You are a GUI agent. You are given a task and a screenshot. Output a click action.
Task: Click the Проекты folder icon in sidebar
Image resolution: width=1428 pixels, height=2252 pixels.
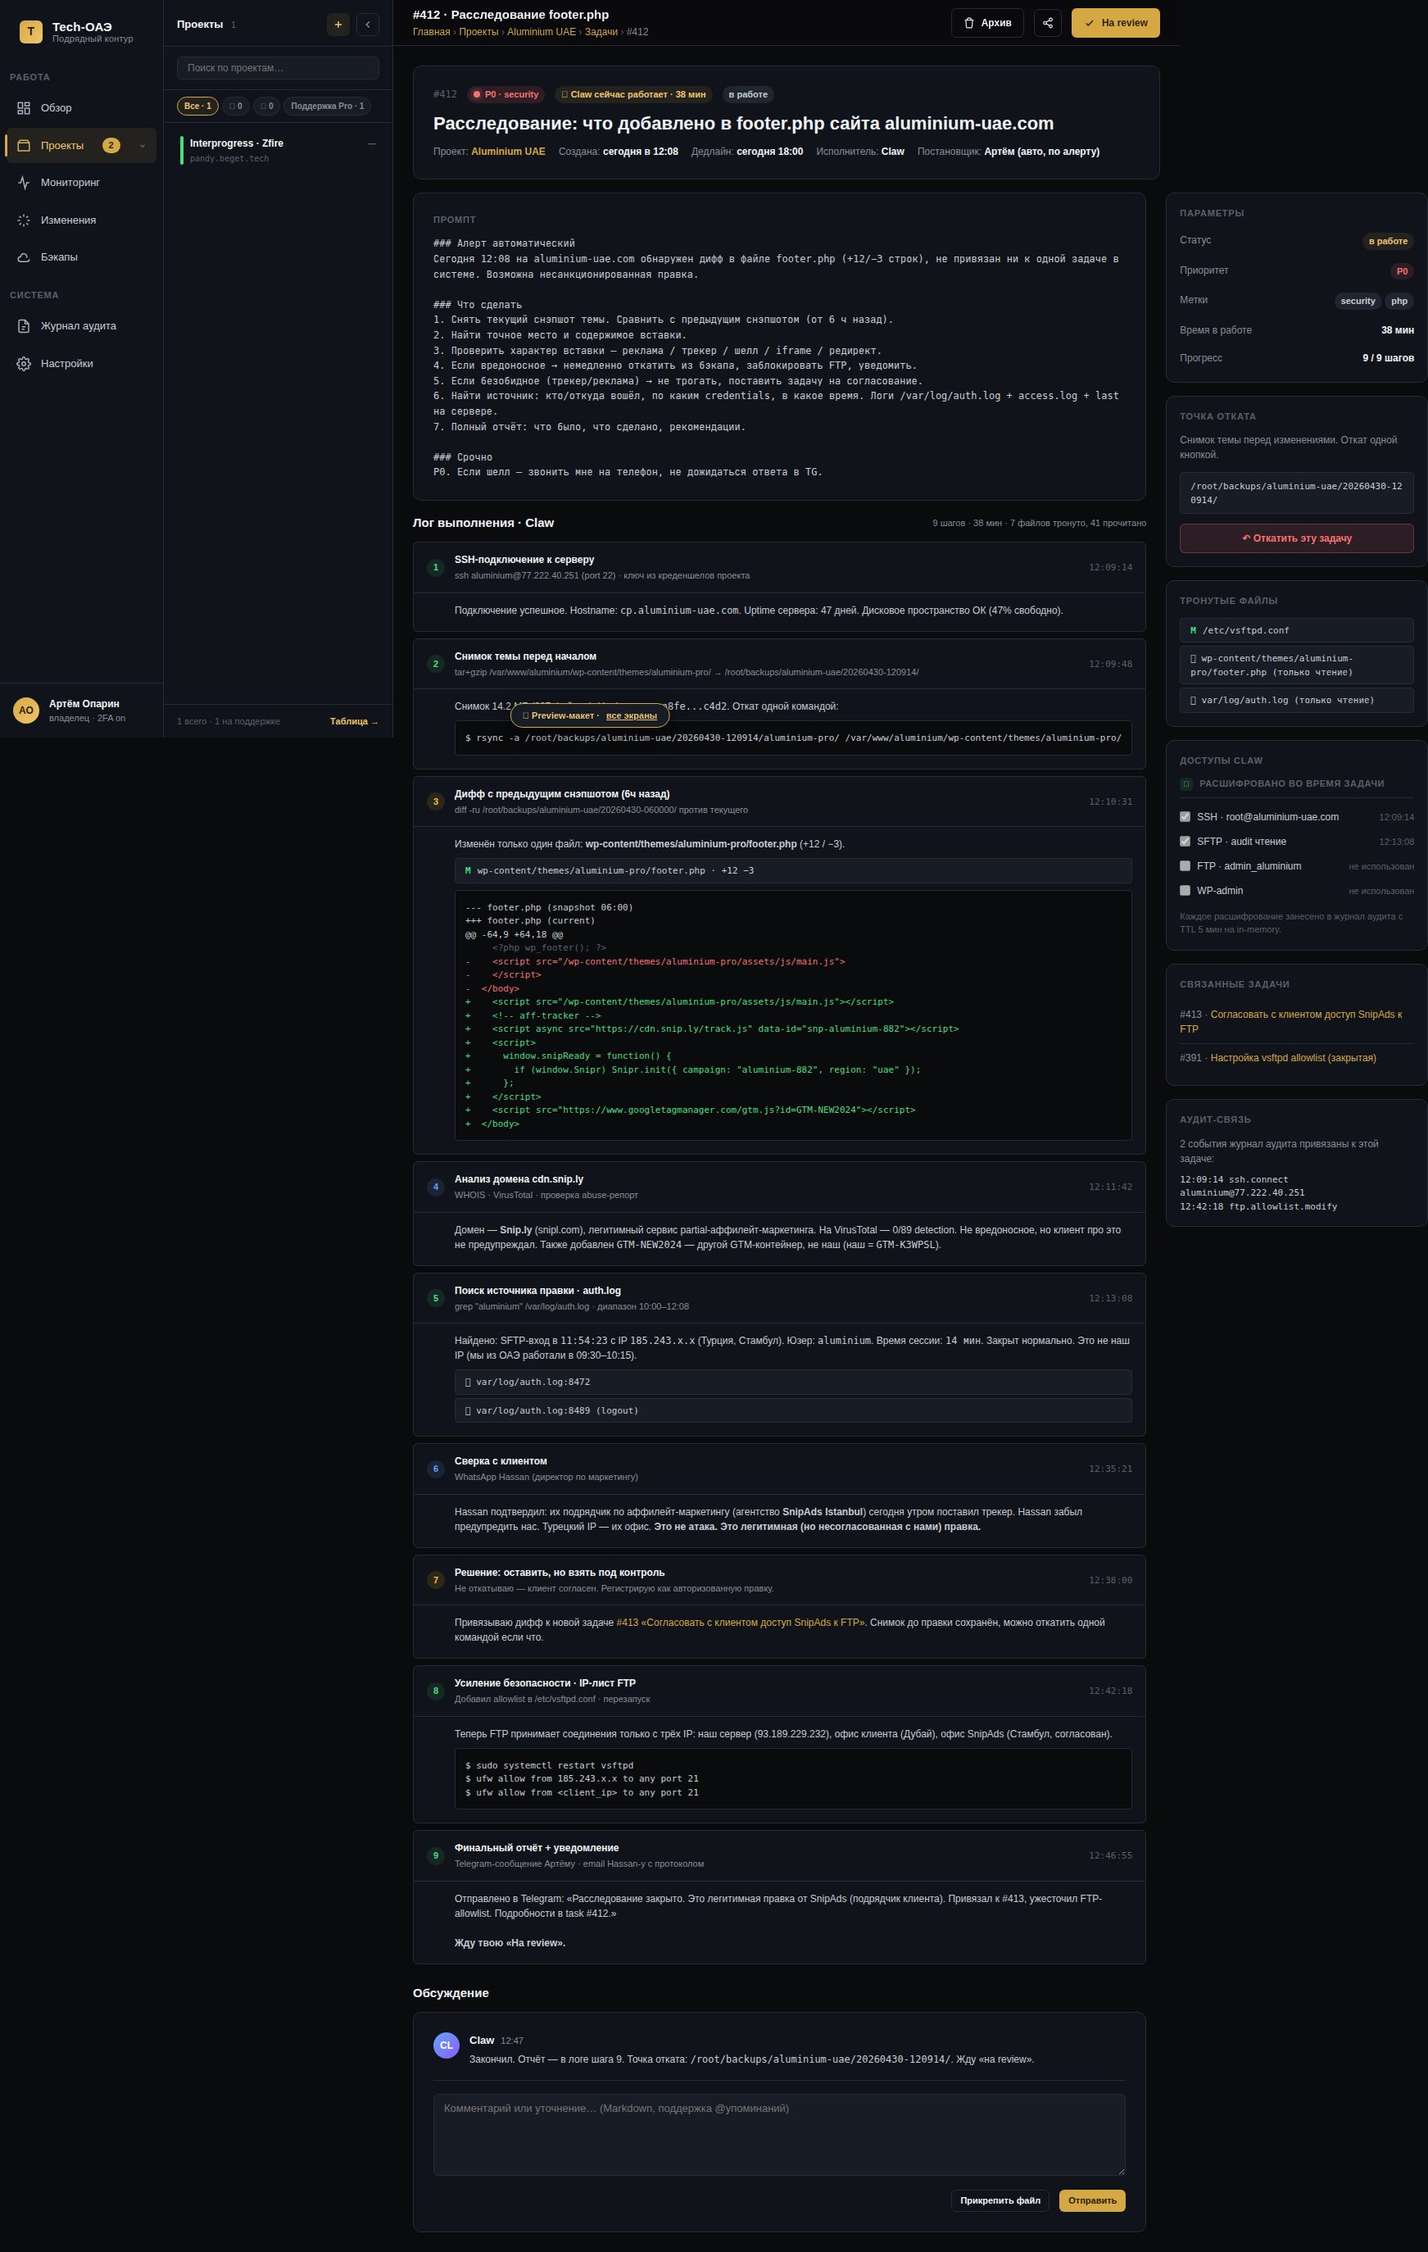(24, 146)
